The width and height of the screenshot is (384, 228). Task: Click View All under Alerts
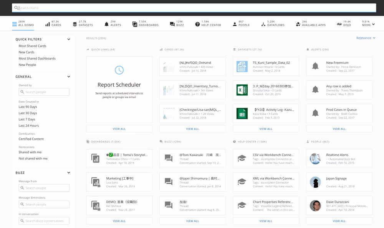339,129
